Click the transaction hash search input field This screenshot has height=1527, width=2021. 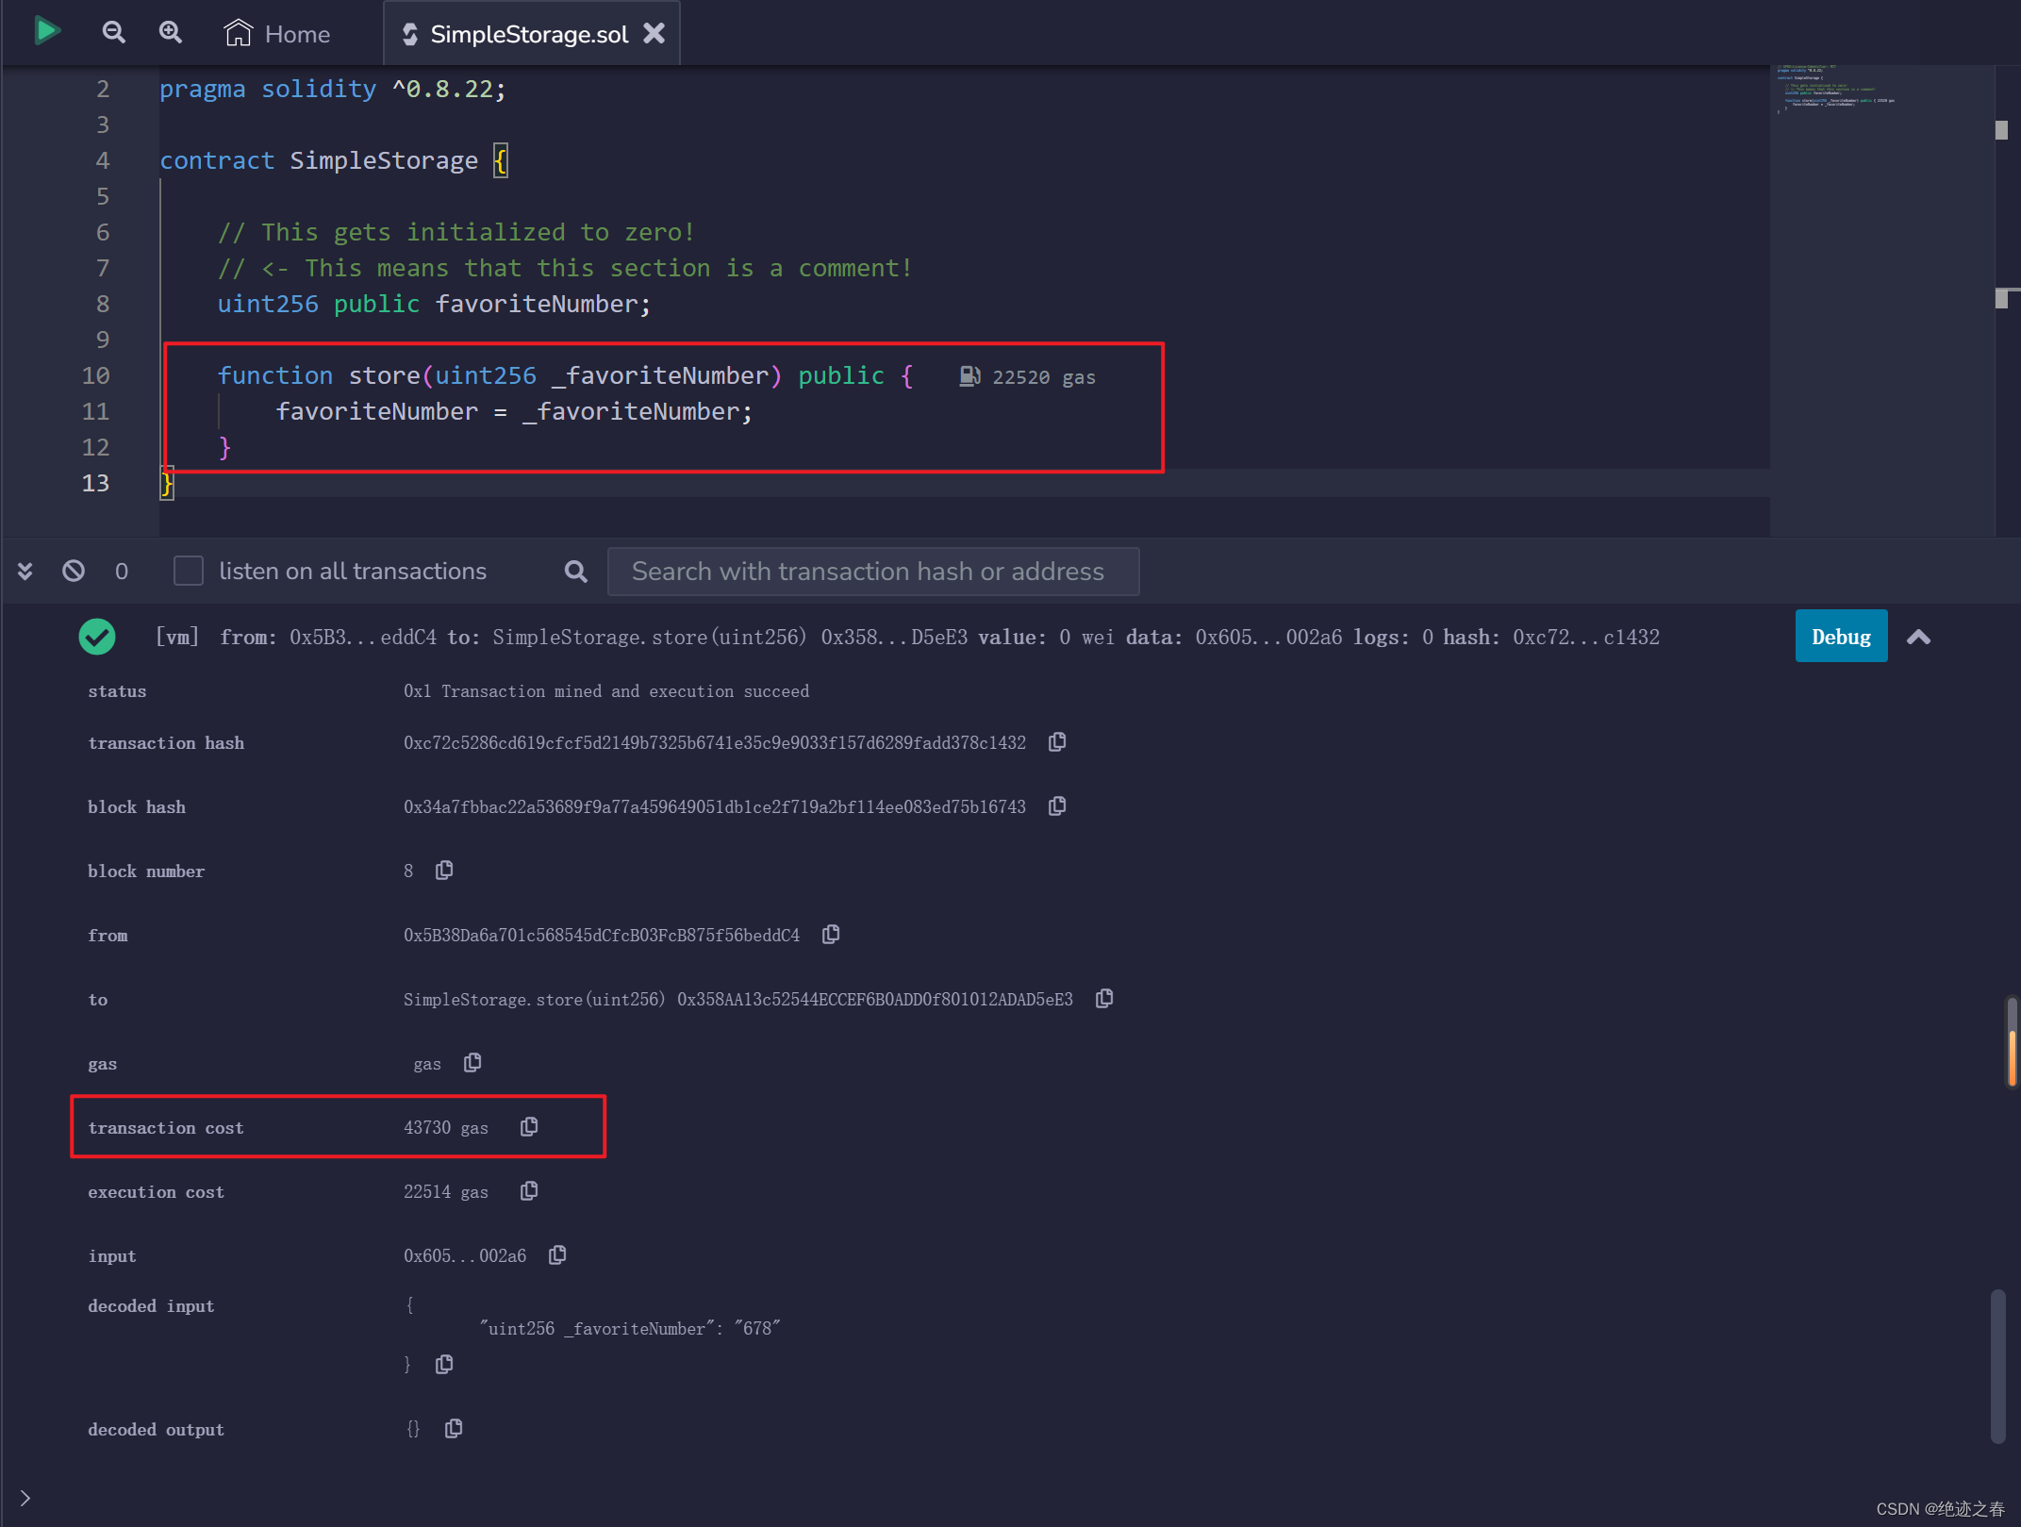(x=872, y=571)
